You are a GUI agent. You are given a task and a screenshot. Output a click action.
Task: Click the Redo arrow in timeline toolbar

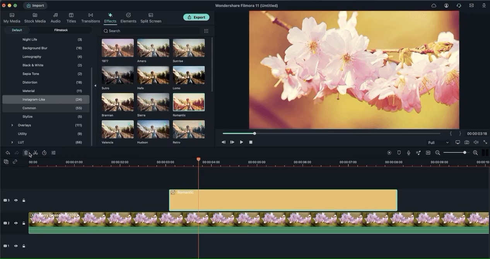pos(17,153)
